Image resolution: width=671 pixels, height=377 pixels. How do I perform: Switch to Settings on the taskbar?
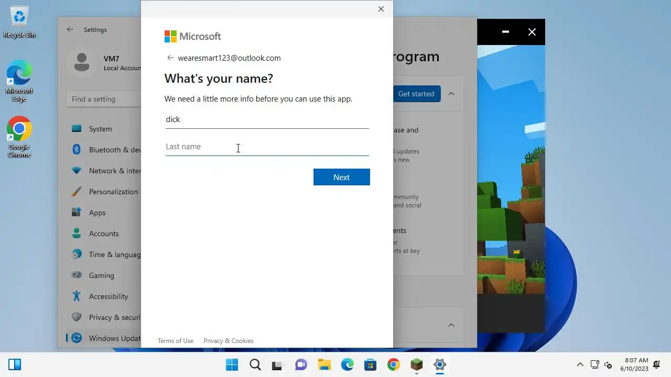click(440, 364)
